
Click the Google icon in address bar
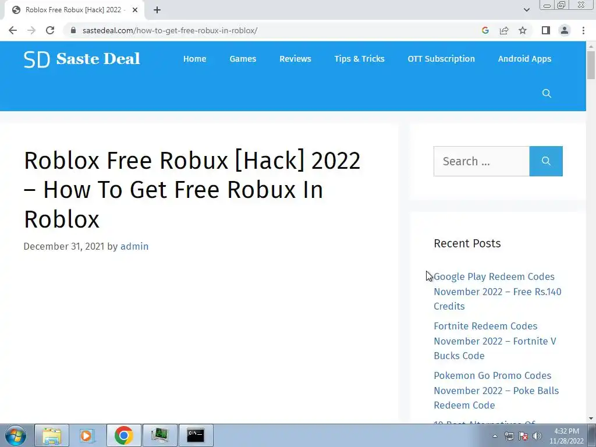(x=485, y=30)
